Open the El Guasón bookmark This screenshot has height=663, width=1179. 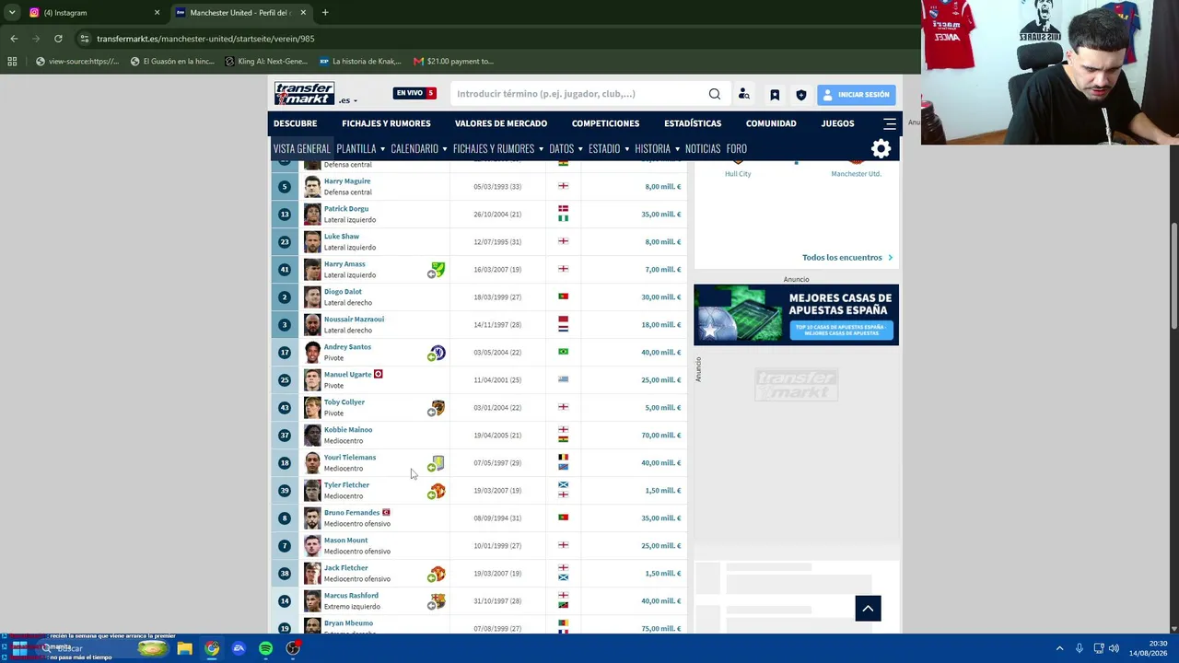pos(172,62)
